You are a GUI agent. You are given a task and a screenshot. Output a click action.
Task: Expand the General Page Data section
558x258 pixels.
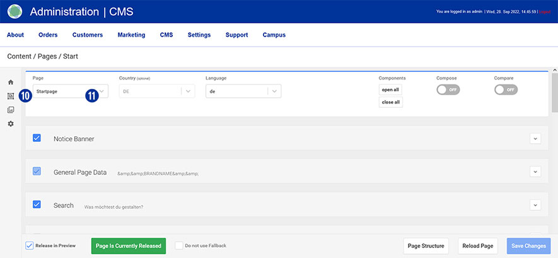pos(535,172)
